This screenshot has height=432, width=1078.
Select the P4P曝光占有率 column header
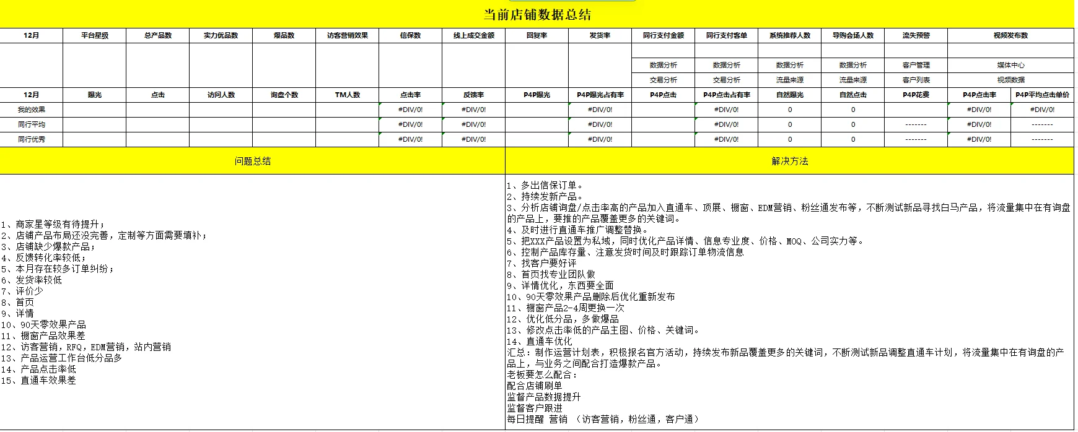click(600, 95)
